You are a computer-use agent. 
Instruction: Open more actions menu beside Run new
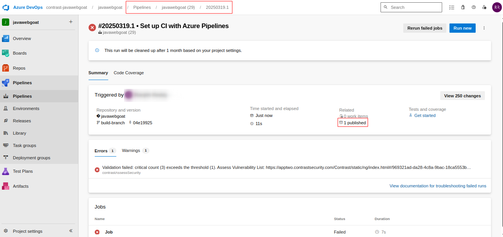pos(484,28)
